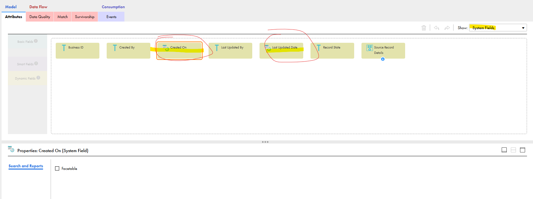The width and height of the screenshot is (533, 199).
Task: Click the Created On date-time icon
Action: click(166, 48)
